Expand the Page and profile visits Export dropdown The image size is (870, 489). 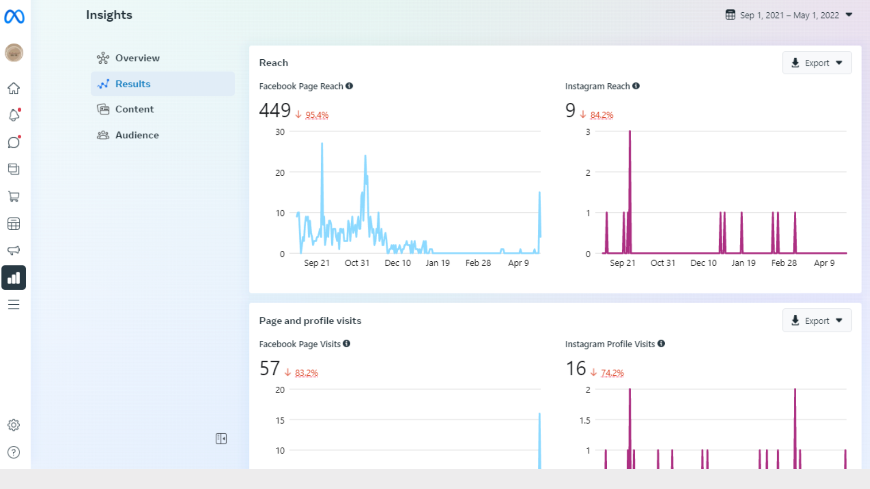point(817,321)
